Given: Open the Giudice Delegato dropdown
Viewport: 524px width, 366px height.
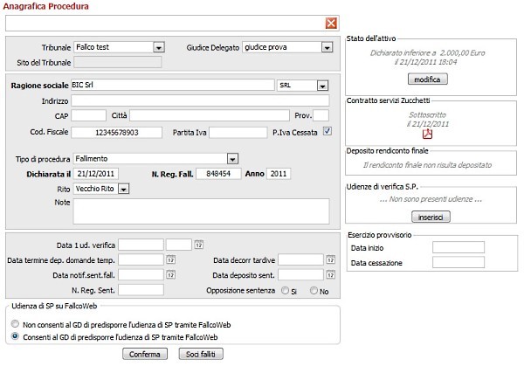Looking at the screenshot, I should click(328, 47).
